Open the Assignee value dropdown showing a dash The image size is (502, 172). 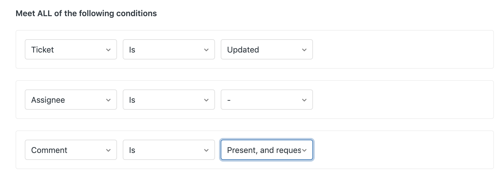click(267, 100)
